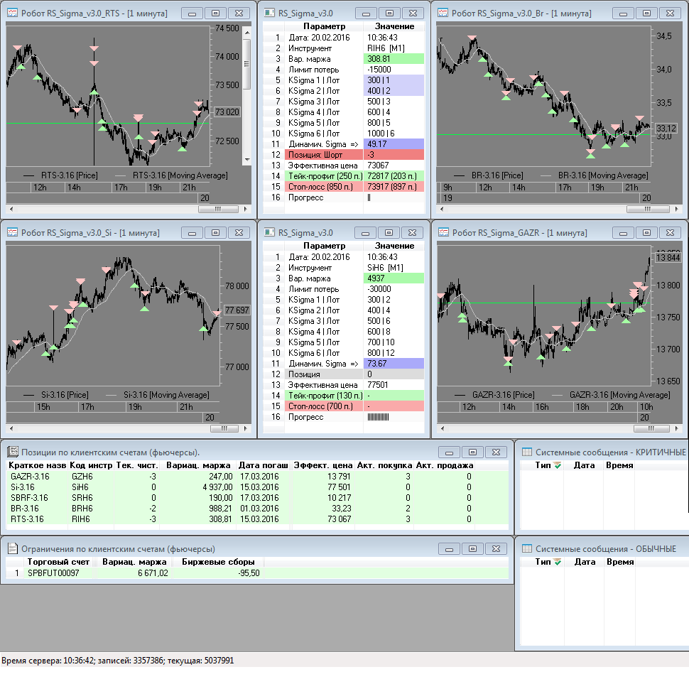
Task: Click the critical system messages window icon
Action: (x=526, y=452)
